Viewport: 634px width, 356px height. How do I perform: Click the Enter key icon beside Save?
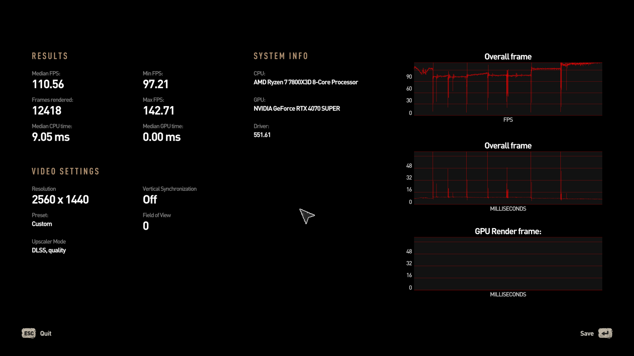tap(605, 333)
